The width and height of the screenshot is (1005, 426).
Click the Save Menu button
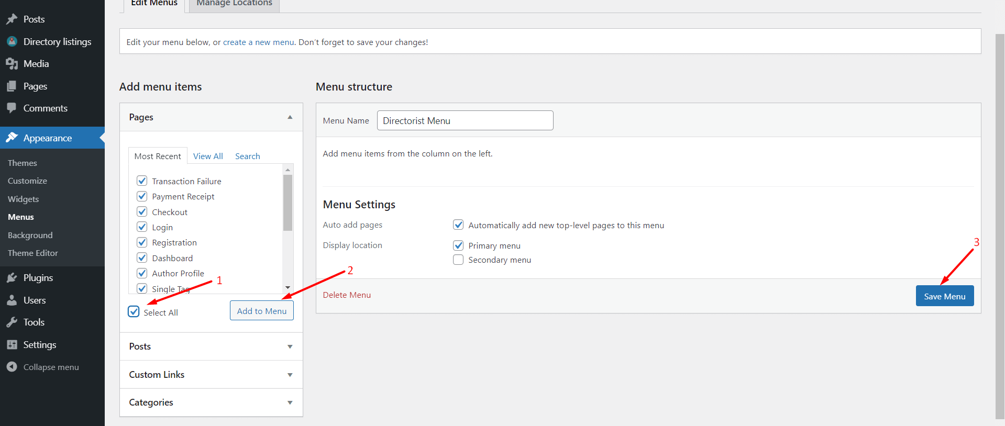(x=945, y=296)
